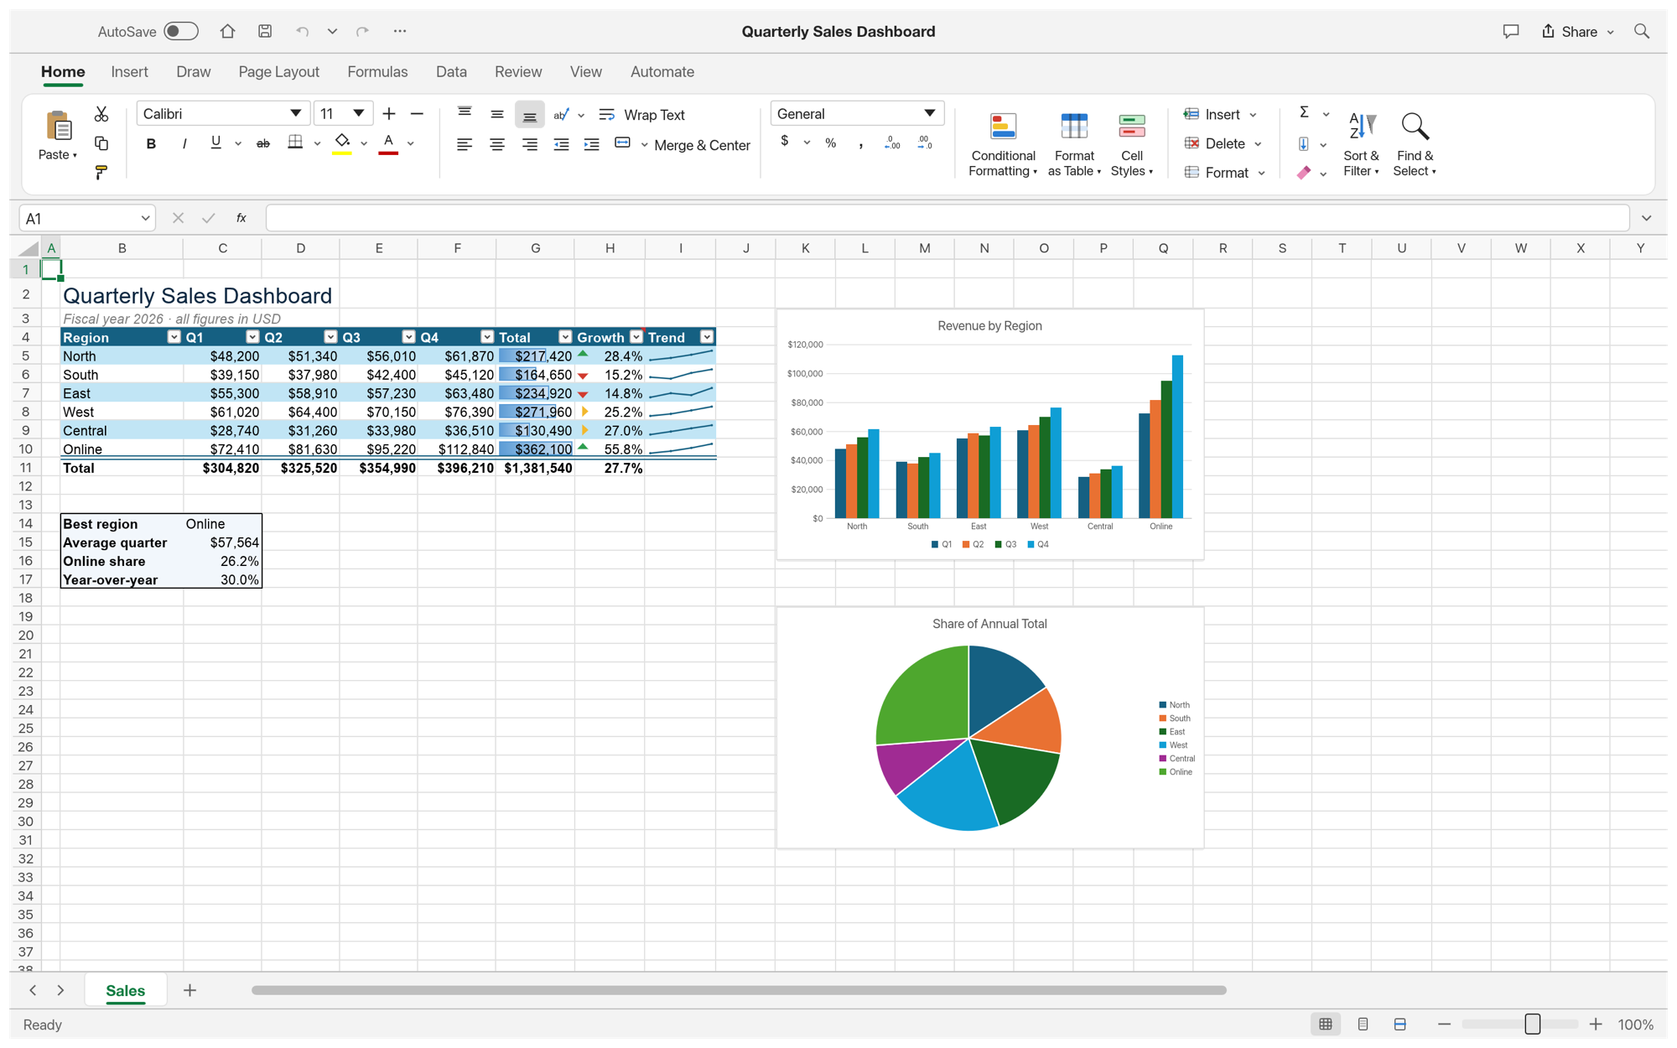Open the Region column filter dropdown

[174, 337]
